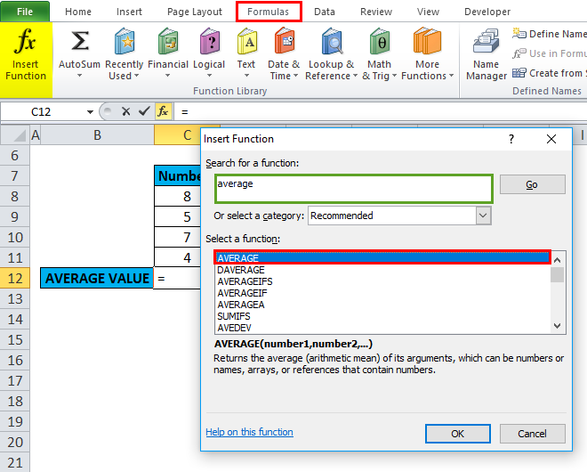Open the Math & Trig functions icon
The width and height of the screenshot is (587, 472).
click(x=380, y=41)
